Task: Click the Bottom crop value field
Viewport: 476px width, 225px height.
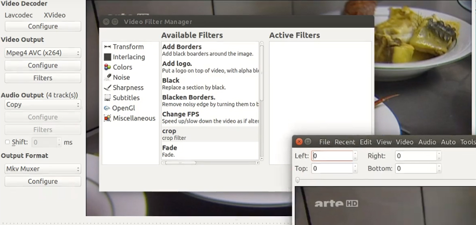Action: pyautogui.click(x=416, y=169)
